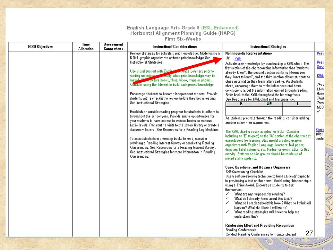Click the 'Instructional Strategies' column header

tap(268, 47)
